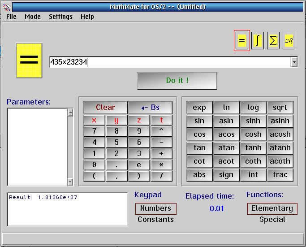Viewport: 306px width, 247px height.
Task: Switch keypad to Numbers
Action: (x=155, y=208)
